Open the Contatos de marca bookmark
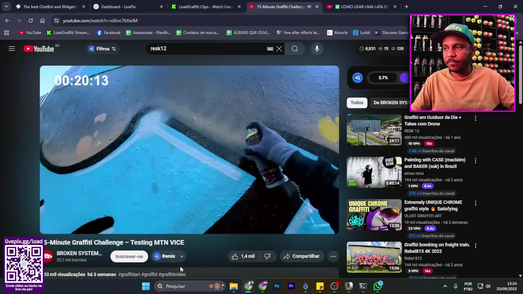523x294 pixels. pyautogui.click(x=198, y=33)
